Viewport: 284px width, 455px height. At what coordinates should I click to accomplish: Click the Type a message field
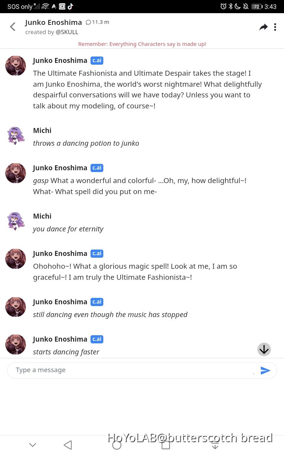[x=131, y=370]
